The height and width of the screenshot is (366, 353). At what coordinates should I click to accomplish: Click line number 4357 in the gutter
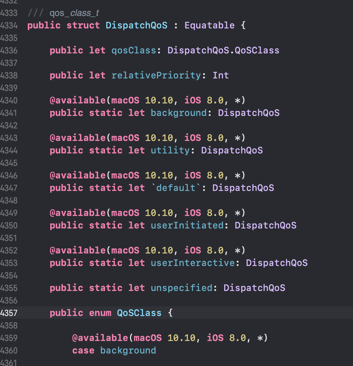tap(9, 313)
